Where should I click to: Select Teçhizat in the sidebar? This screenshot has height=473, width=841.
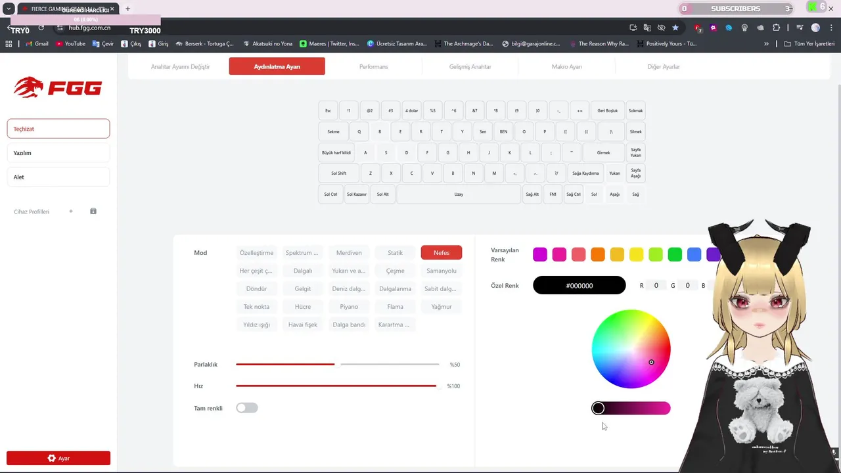pos(58,129)
